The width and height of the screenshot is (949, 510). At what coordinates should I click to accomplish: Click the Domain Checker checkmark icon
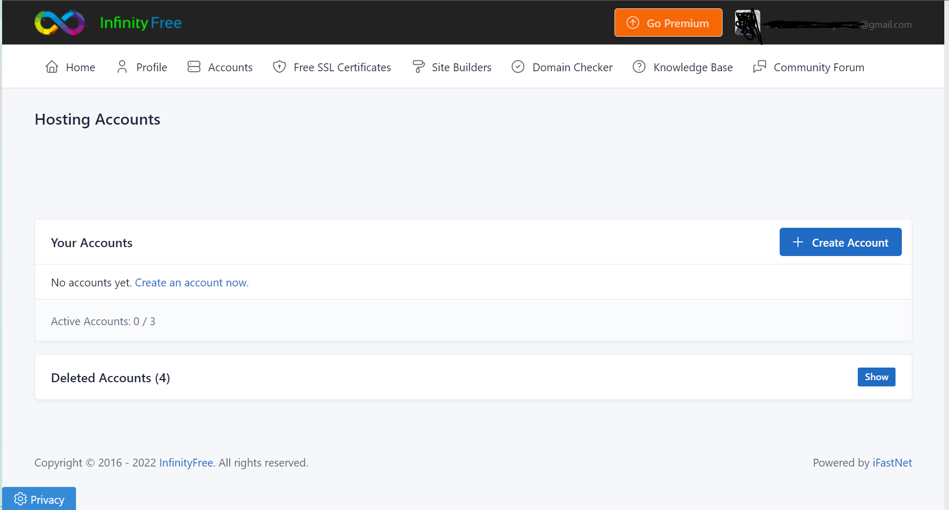[518, 66]
